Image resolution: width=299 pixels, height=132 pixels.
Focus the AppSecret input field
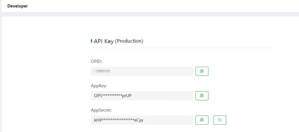pos(168,120)
